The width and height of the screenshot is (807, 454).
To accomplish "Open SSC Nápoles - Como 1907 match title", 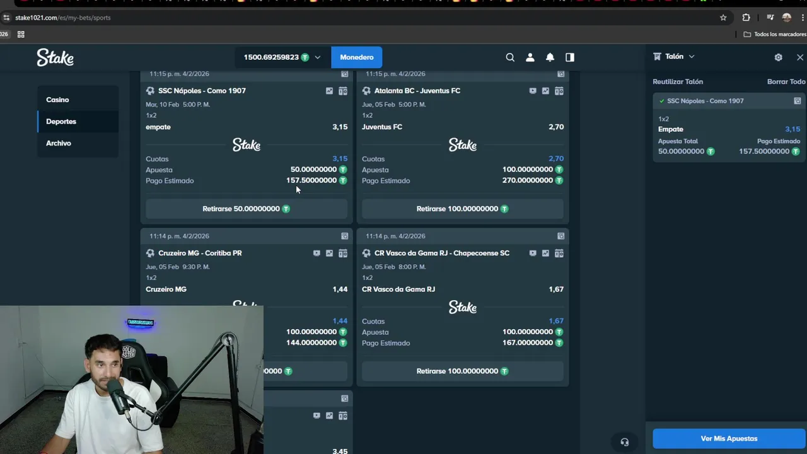I will 202,91.
